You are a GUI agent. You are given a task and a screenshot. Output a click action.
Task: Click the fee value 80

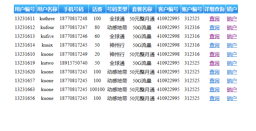[97, 27]
